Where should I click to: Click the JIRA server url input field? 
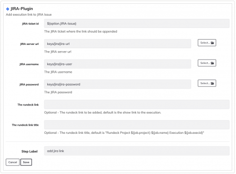(x=118, y=44)
